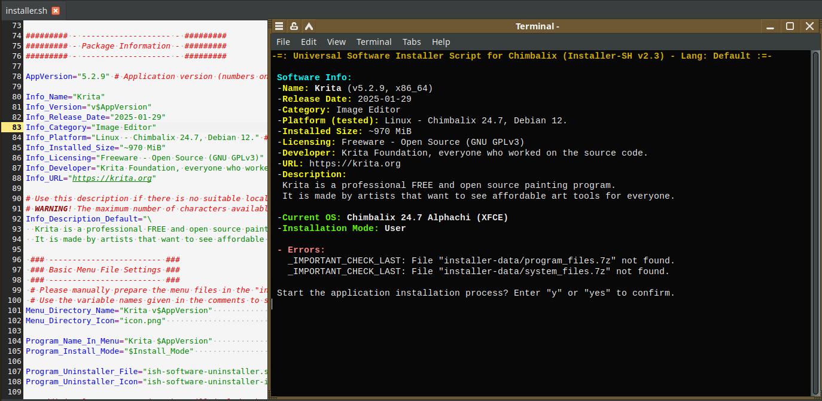Click the Program_Name_In_Menu line
This screenshot has width=822, height=401.
click(119, 341)
